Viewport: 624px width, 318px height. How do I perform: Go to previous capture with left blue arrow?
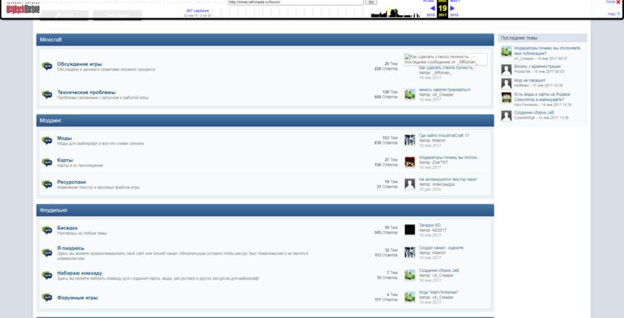(432, 8)
